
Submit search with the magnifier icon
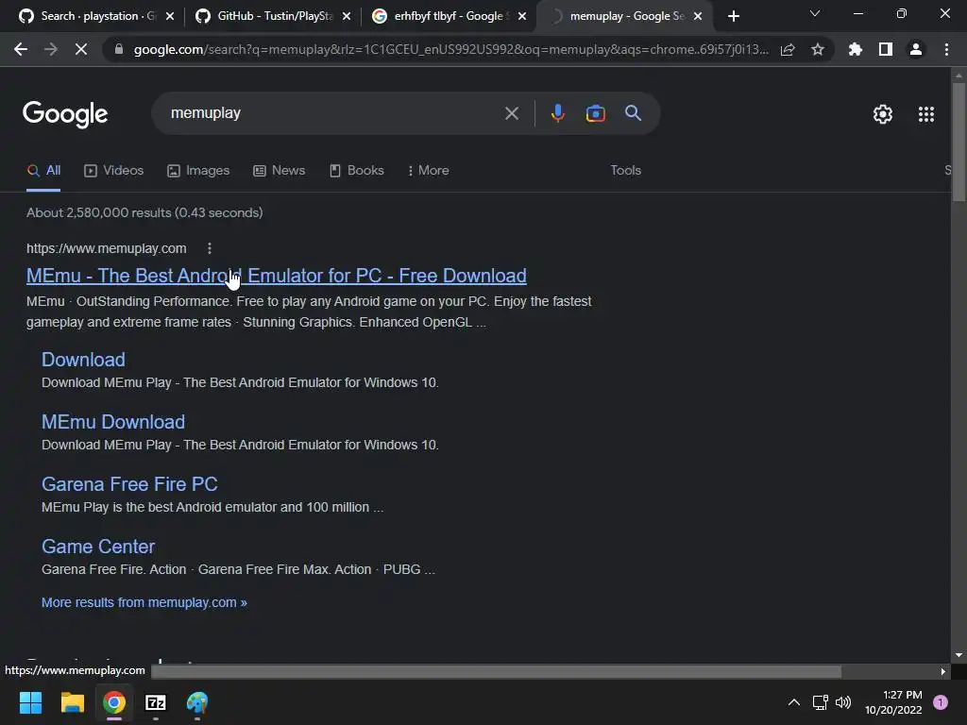pos(634,113)
